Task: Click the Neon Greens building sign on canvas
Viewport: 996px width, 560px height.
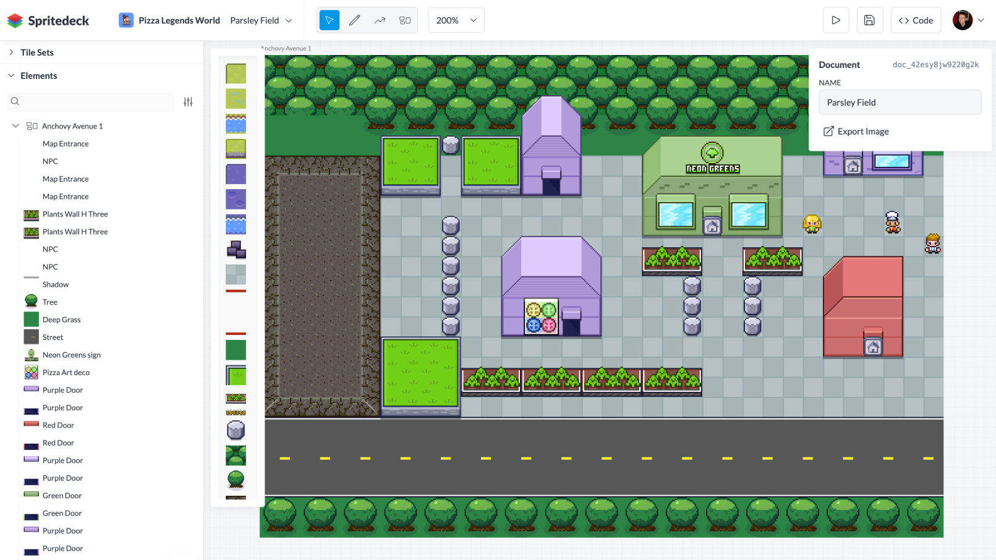Action: click(x=712, y=159)
